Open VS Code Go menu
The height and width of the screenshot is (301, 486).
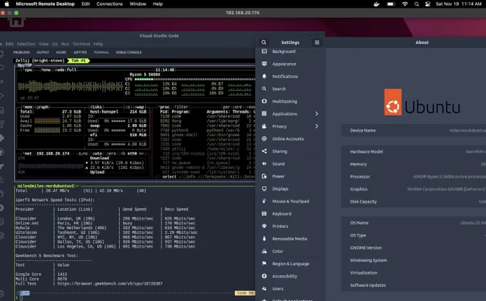click(55, 44)
